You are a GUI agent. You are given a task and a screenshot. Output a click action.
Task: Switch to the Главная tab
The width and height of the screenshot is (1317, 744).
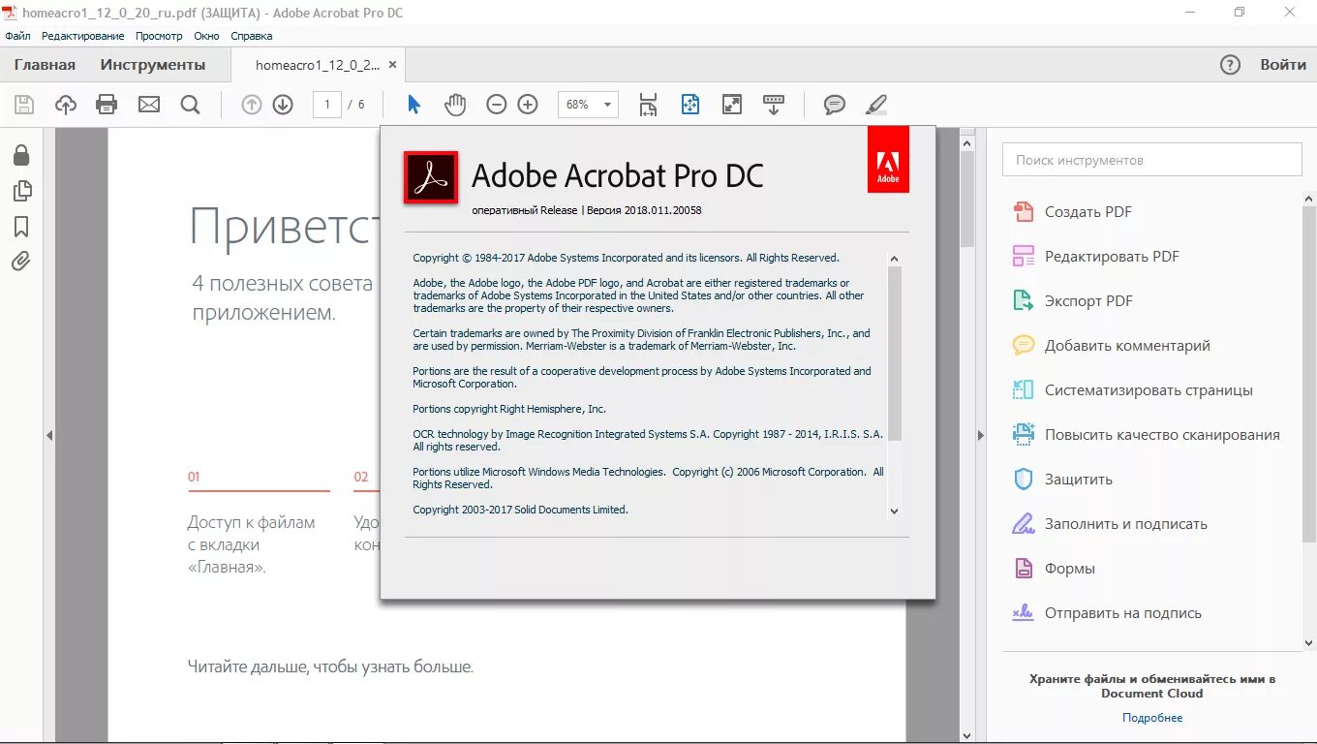(x=45, y=65)
